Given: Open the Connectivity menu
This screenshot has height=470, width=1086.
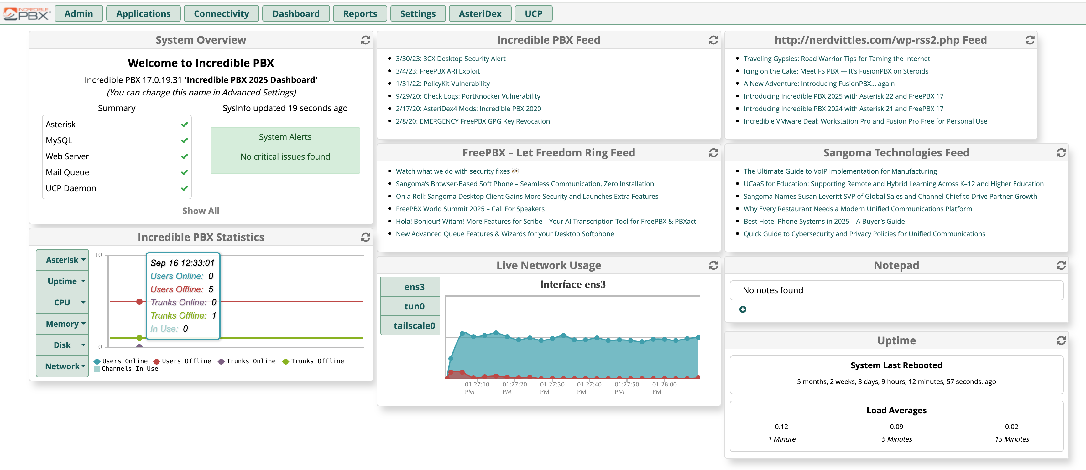Looking at the screenshot, I should click(x=221, y=14).
